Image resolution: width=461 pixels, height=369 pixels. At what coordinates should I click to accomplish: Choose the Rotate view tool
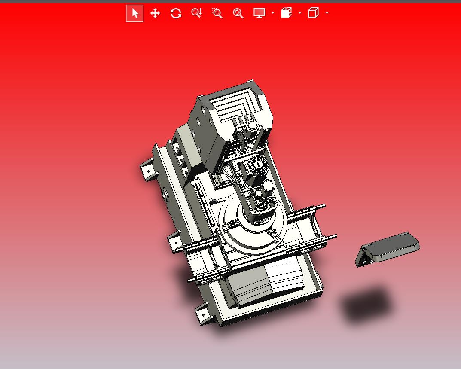click(x=176, y=13)
